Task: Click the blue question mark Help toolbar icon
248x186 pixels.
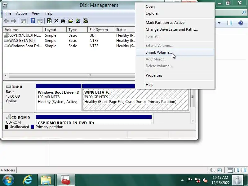Action: [x=33, y=21]
